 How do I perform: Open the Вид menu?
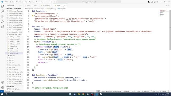pos(26,2)
